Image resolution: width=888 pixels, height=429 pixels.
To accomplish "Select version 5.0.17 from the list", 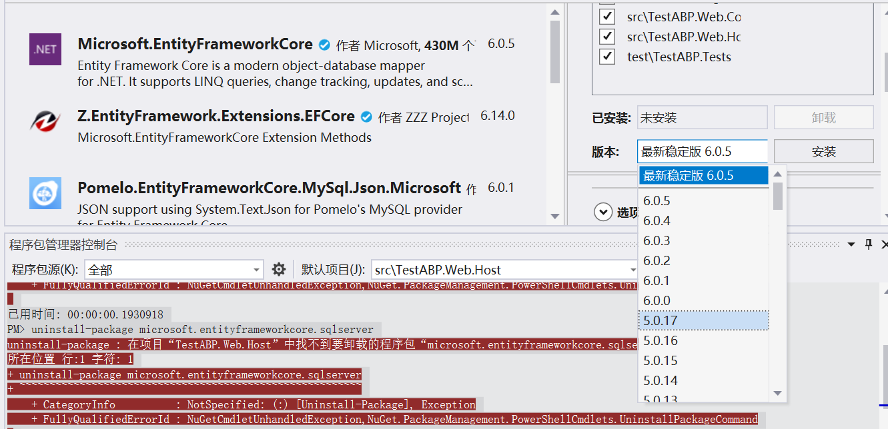I will click(x=704, y=320).
